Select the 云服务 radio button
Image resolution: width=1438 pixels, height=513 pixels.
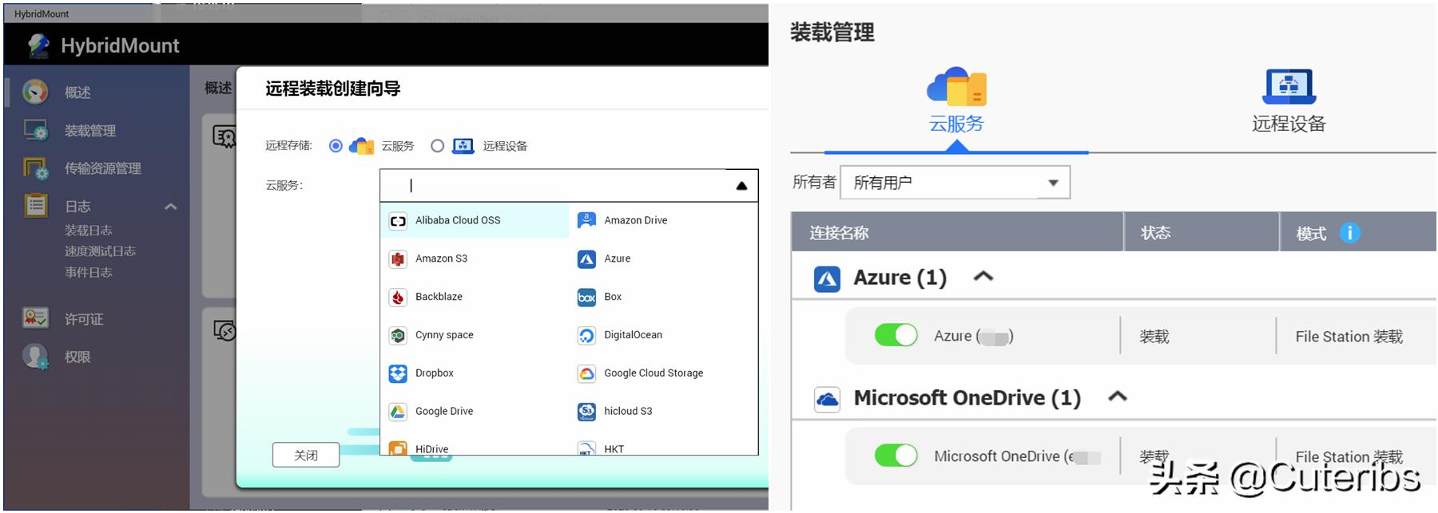[336, 146]
